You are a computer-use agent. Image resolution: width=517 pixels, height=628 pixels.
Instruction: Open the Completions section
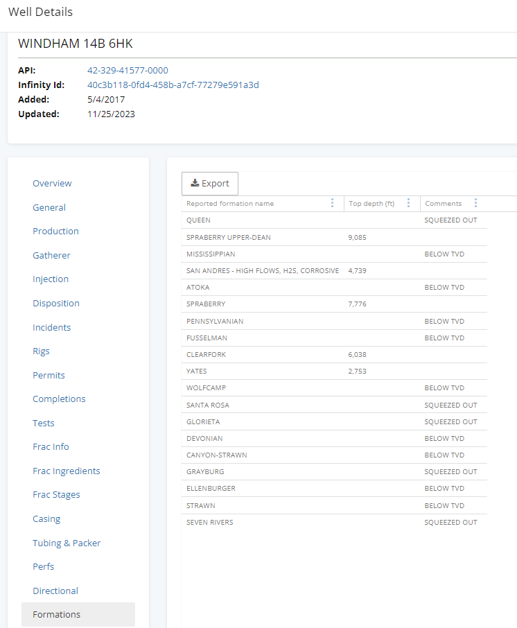[x=60, y=399]
